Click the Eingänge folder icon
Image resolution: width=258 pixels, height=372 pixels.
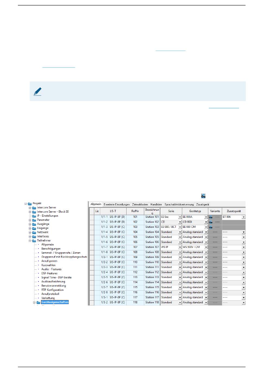[x=34, y=228]
